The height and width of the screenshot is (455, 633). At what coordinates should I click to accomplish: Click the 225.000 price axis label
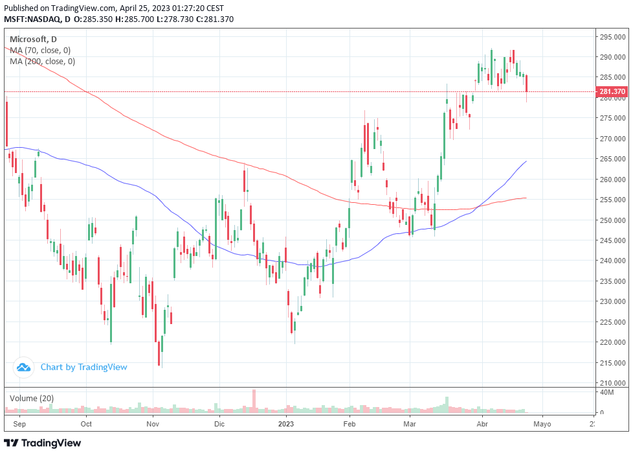(612, 322)
